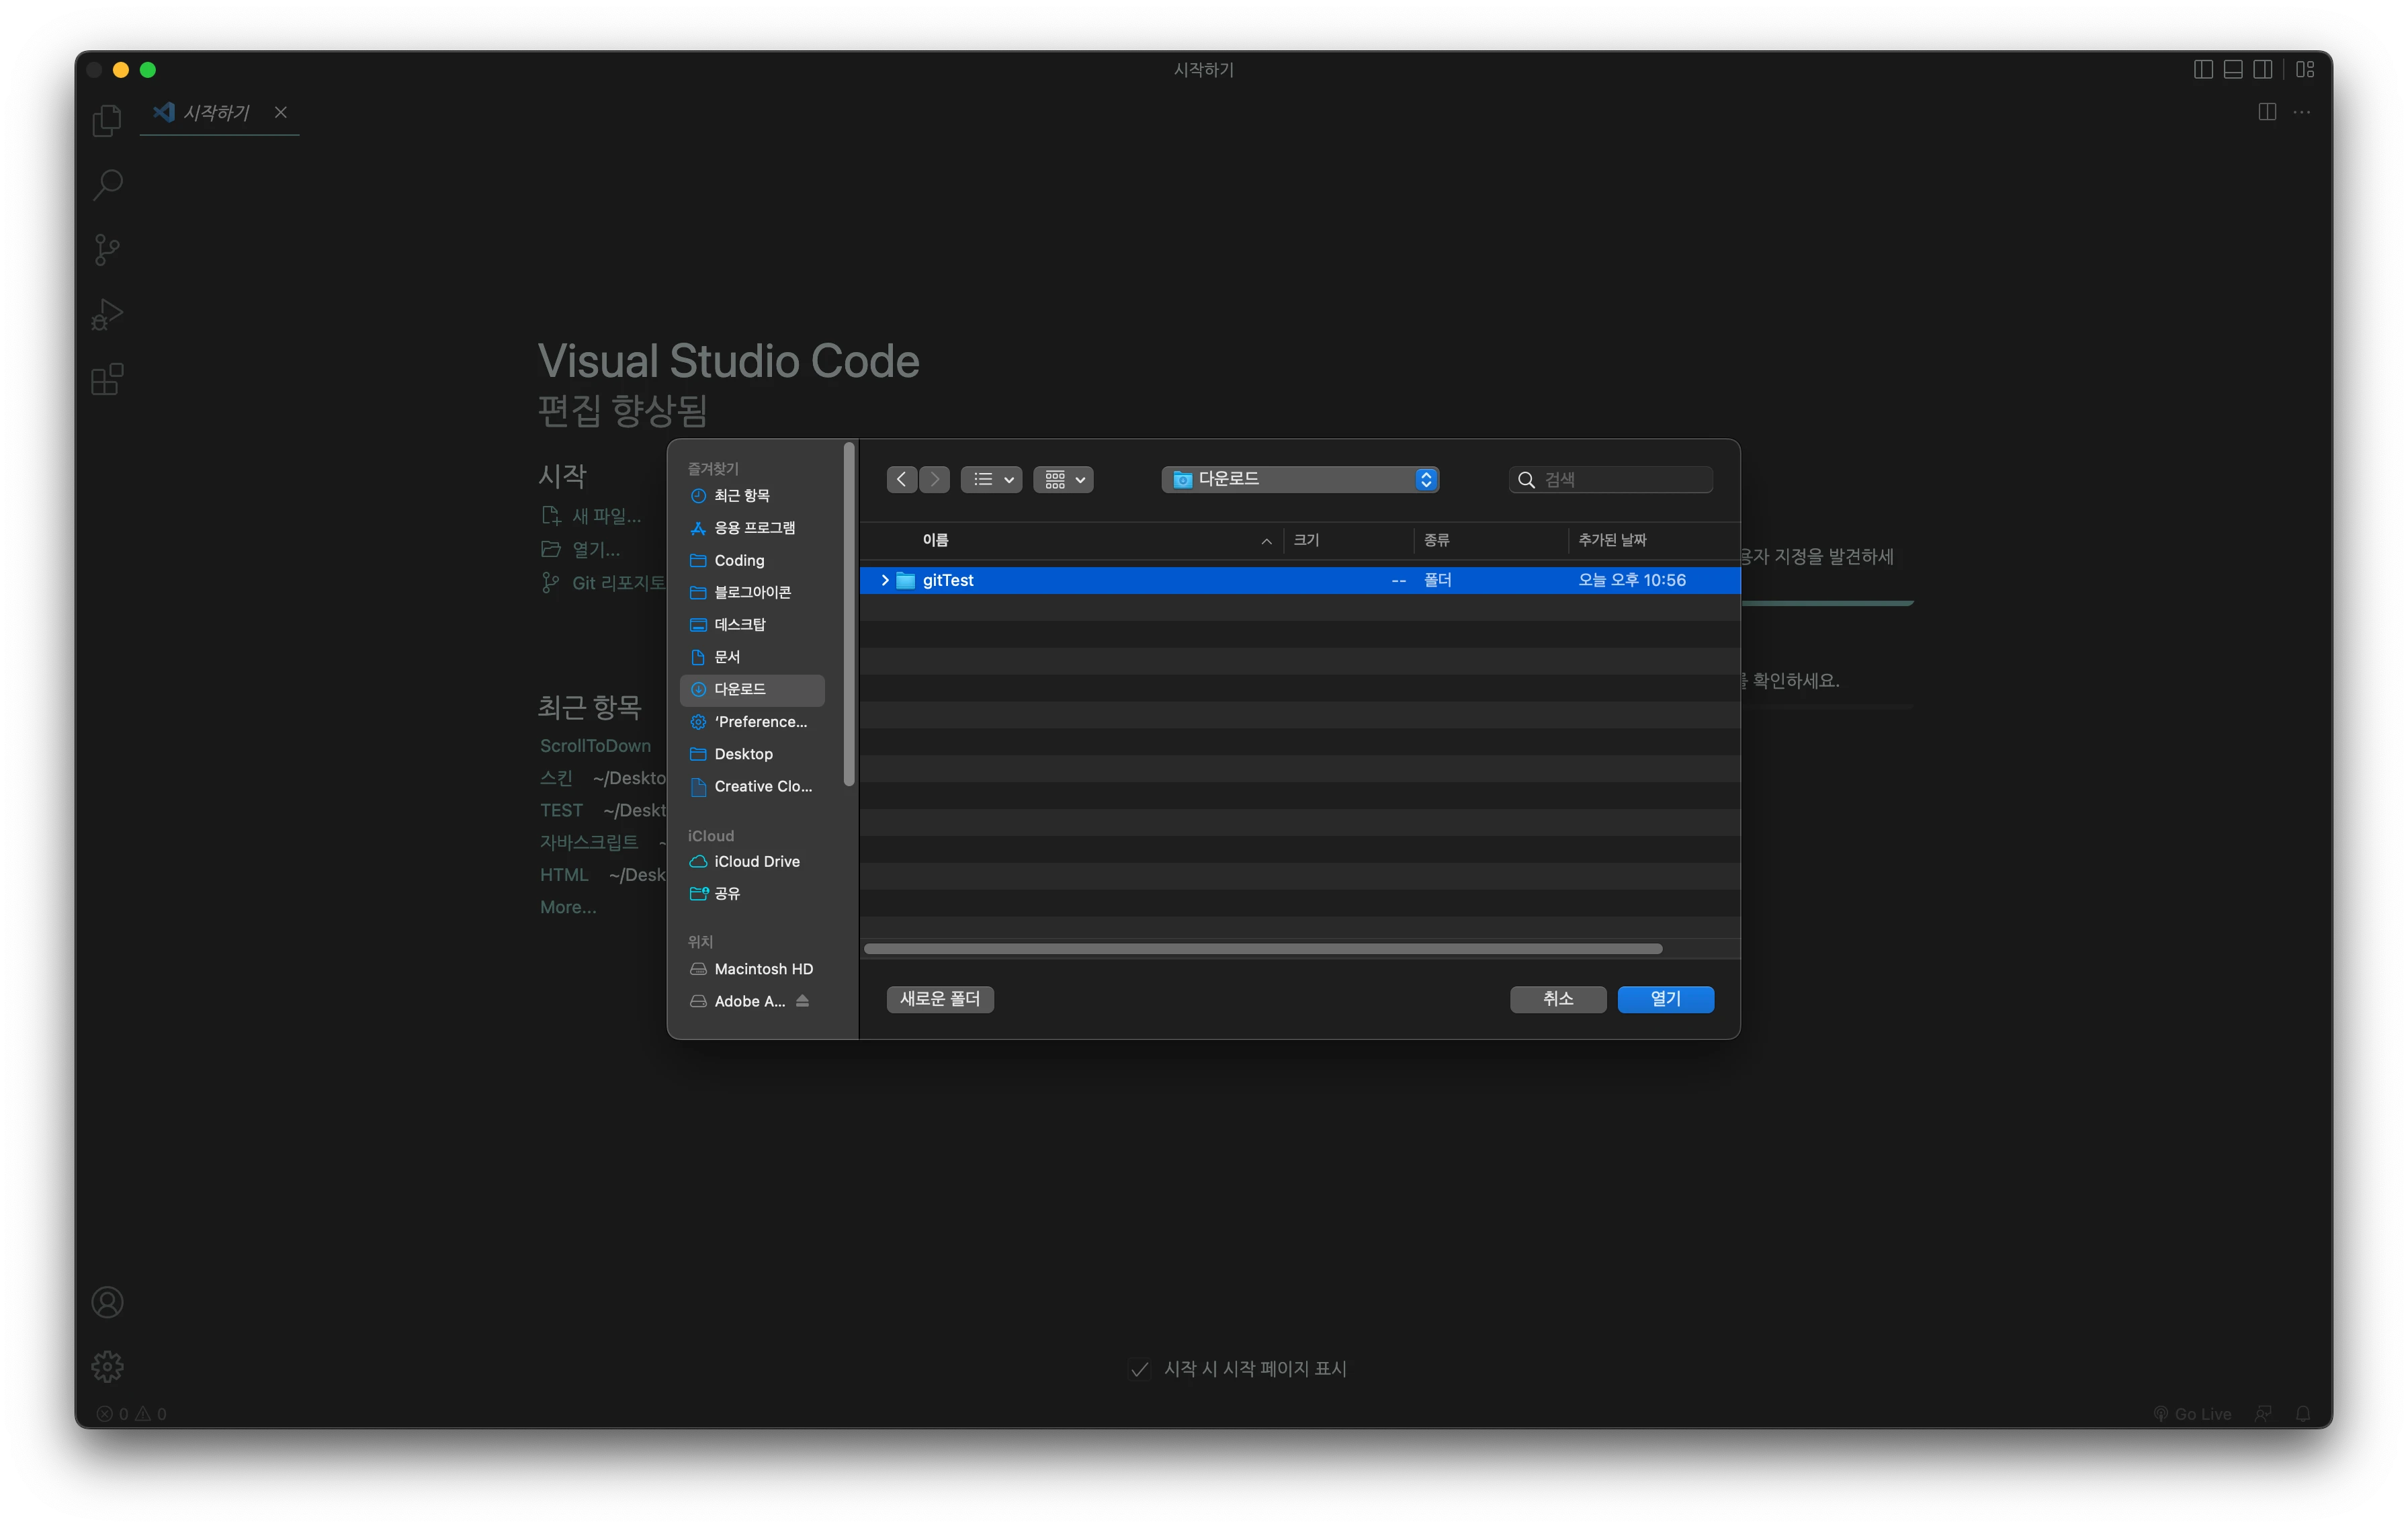Toggle the primary sidebar layout icon
2408x1528 pixels.
[2203, 69]
